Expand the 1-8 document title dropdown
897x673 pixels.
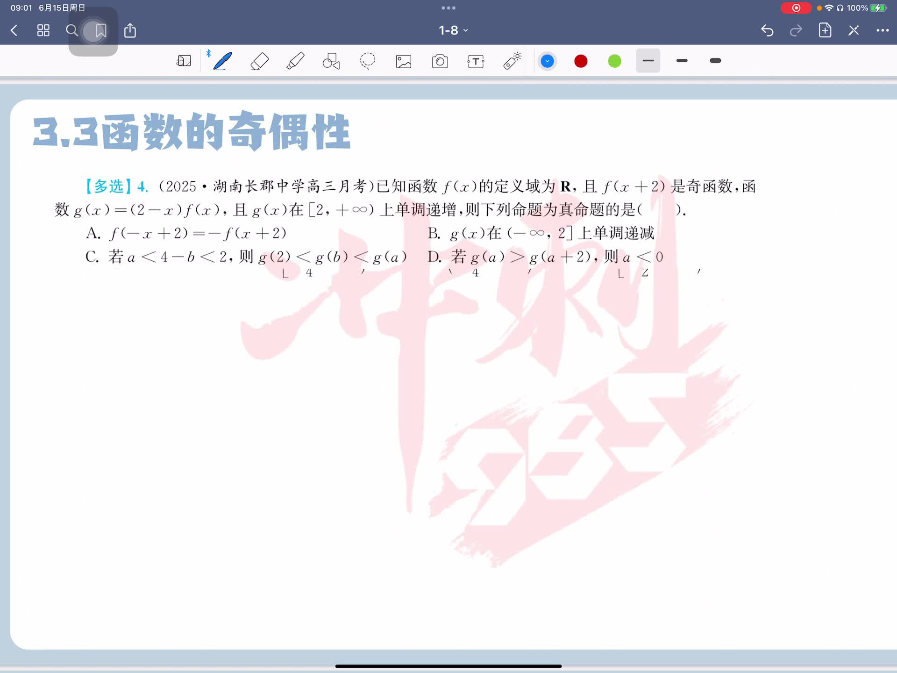click(x=453, y=31)
